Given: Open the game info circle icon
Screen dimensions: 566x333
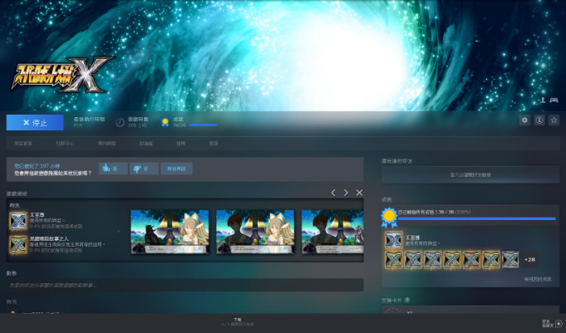Looking at the screenshot, I should [x=539, y=120].
